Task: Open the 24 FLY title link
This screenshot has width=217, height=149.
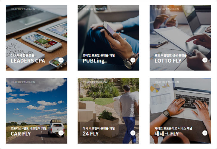Action: point(90,134)
